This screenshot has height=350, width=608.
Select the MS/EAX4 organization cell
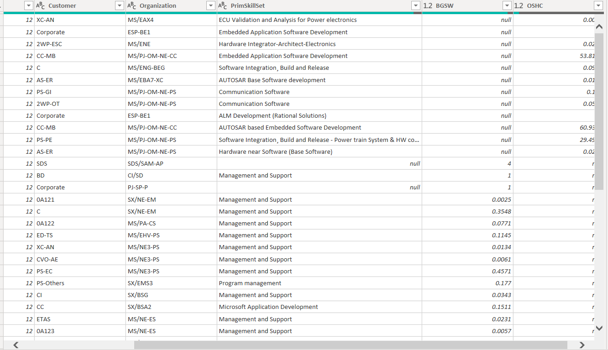(171, 20)
